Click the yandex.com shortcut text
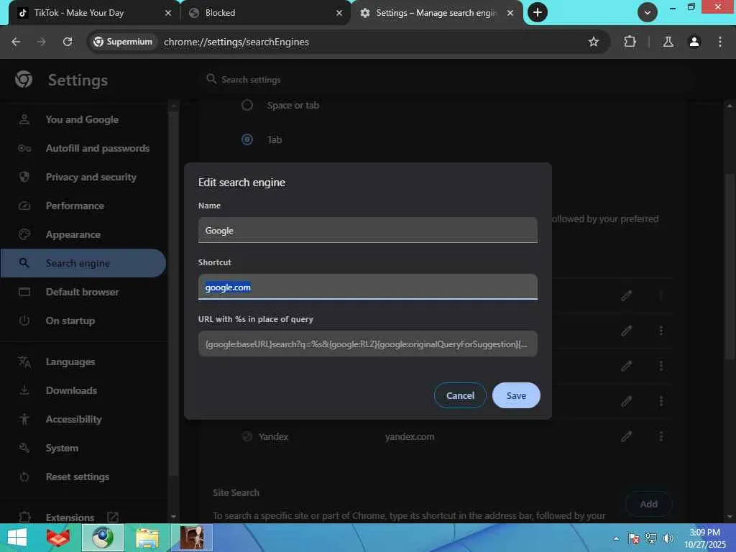 [x=409, y=436]
